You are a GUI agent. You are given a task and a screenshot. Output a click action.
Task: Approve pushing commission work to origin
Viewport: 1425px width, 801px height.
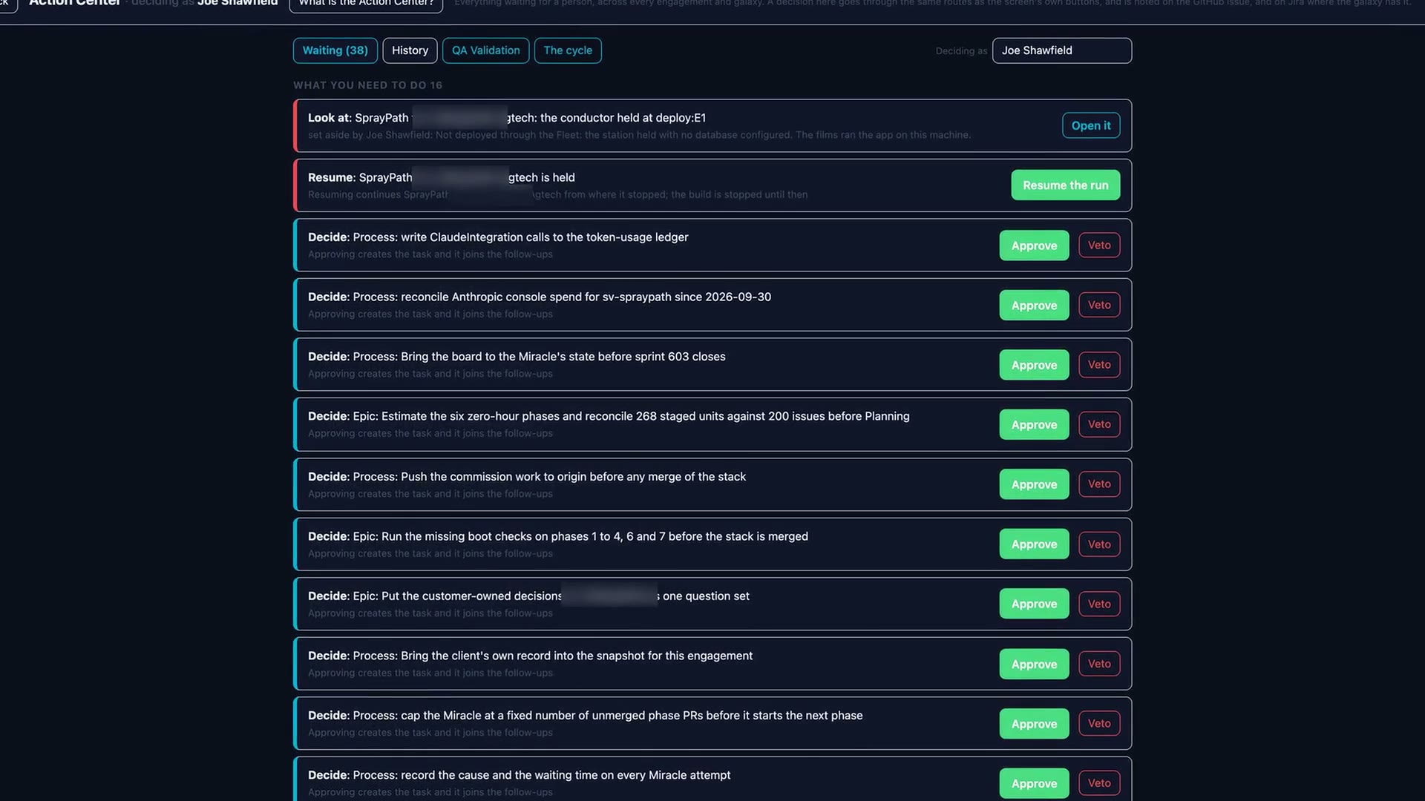tap(1034, 484)
